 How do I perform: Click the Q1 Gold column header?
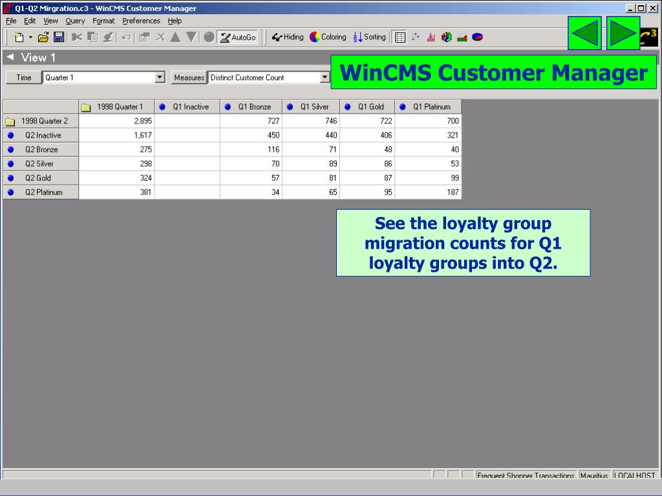pyautogui.click(x=367, y=107)
